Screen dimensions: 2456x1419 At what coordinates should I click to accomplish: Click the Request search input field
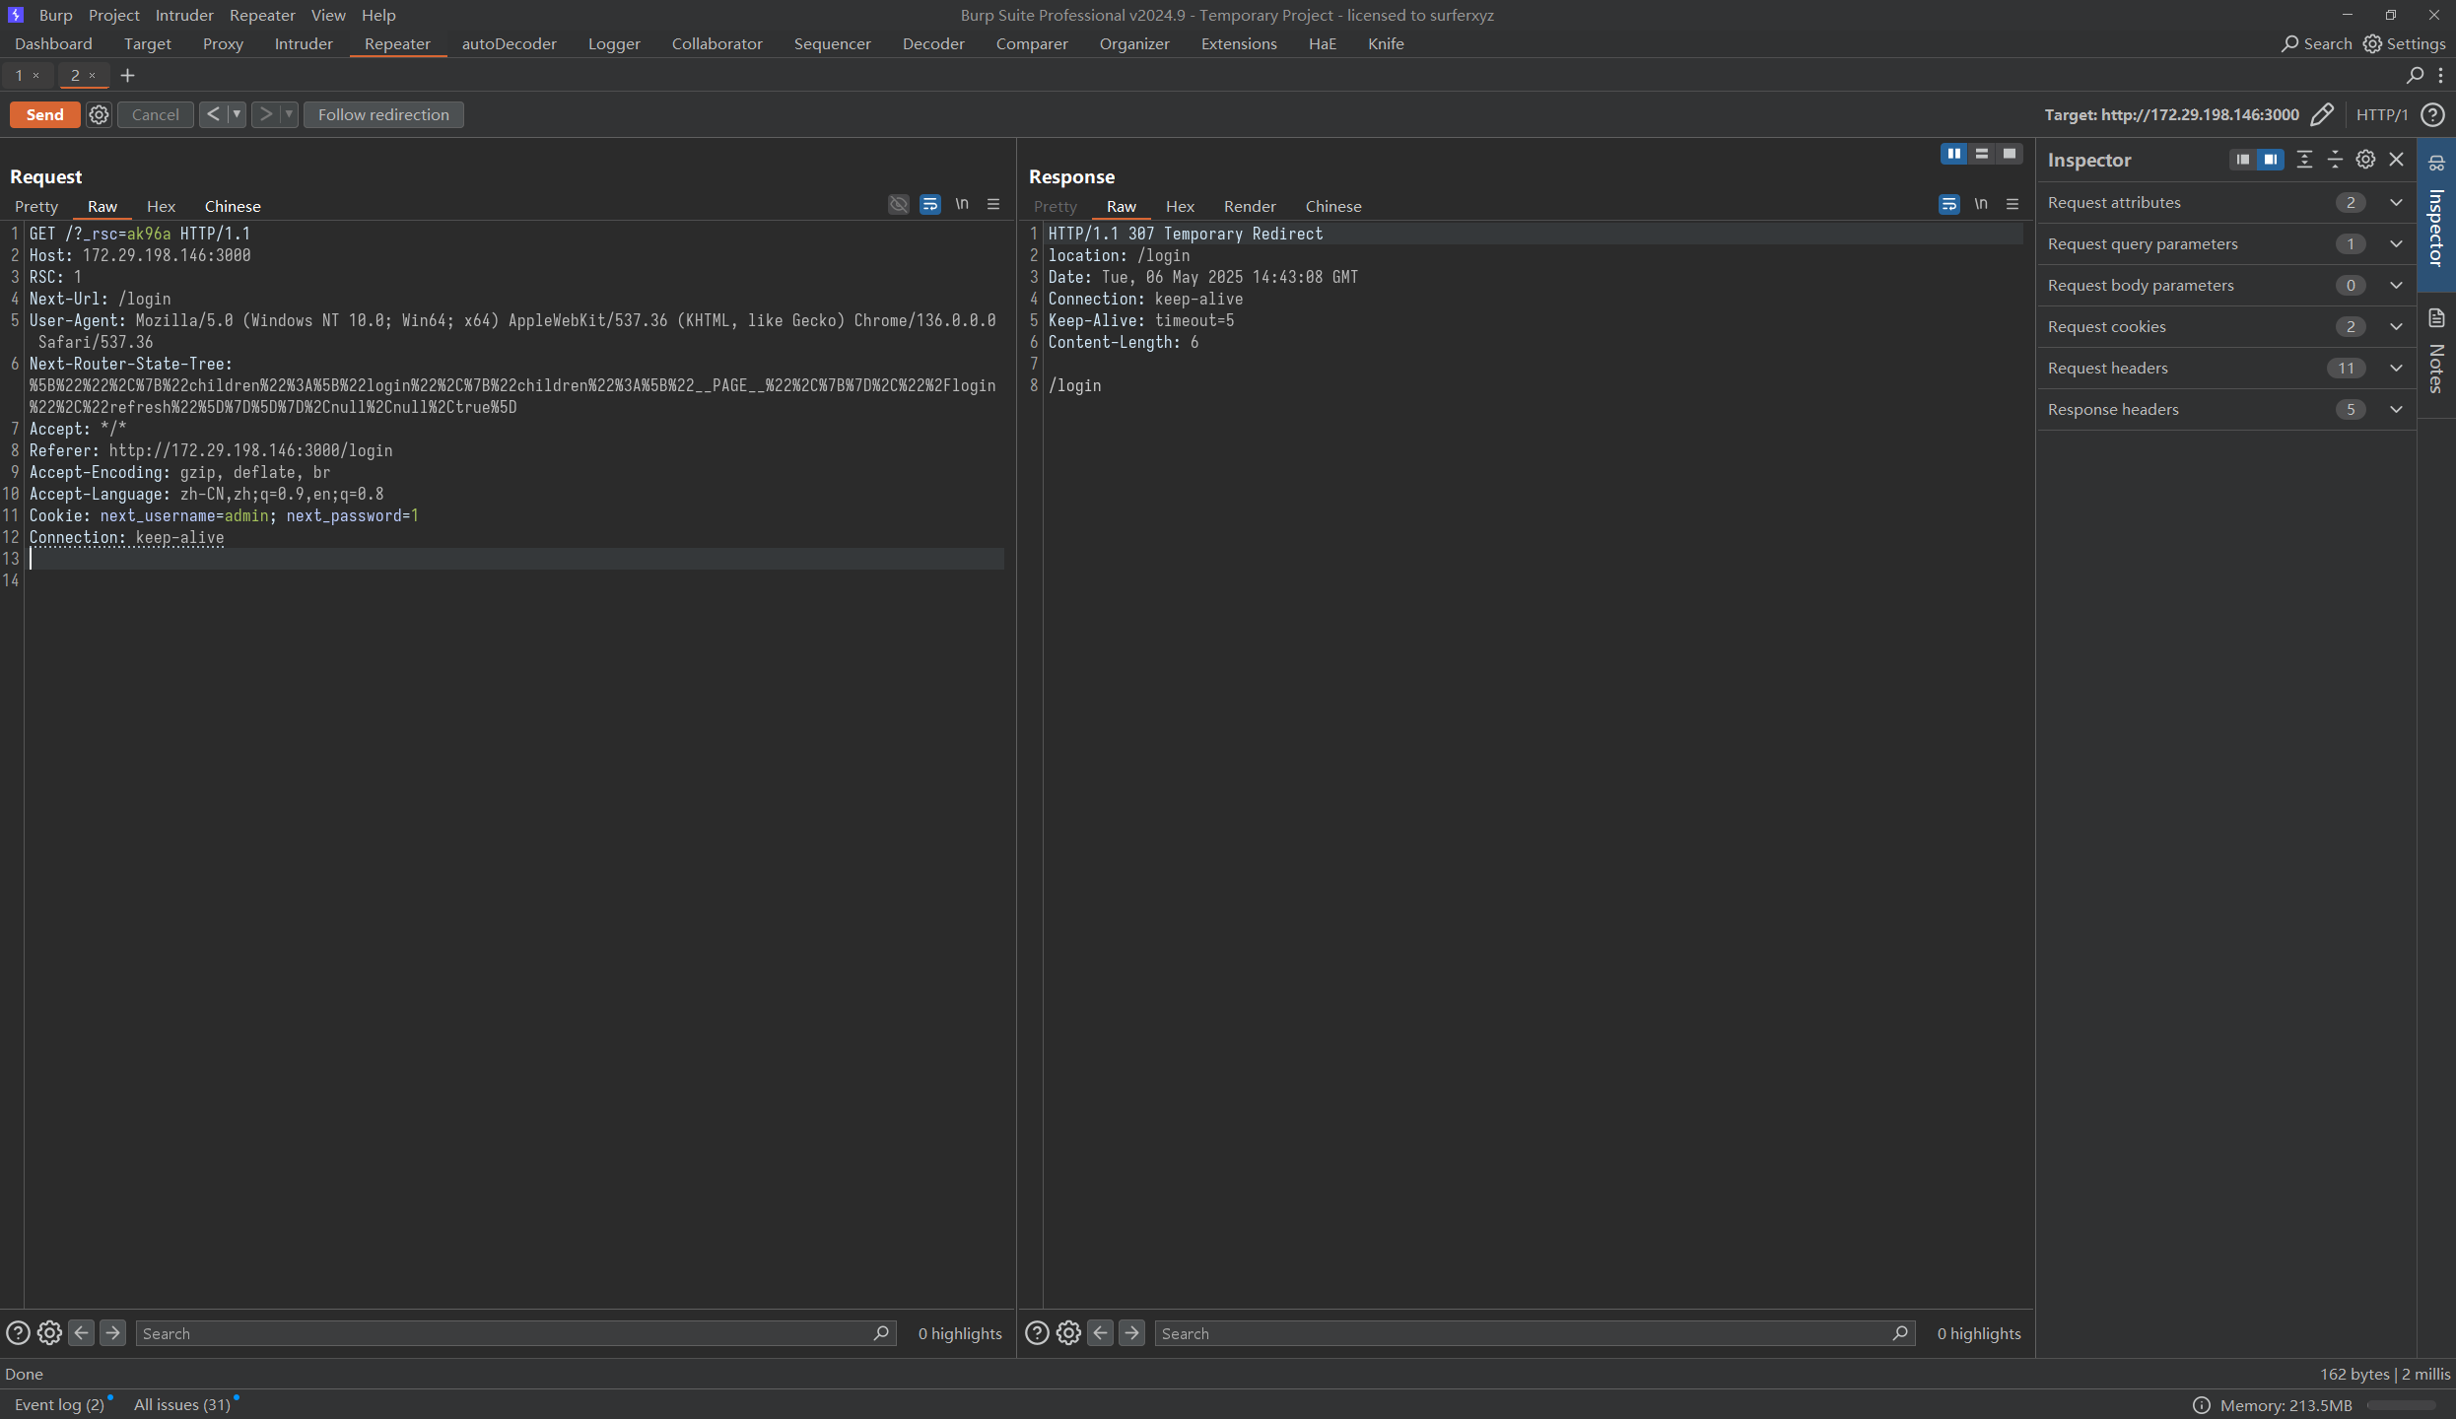(515, 1333)
